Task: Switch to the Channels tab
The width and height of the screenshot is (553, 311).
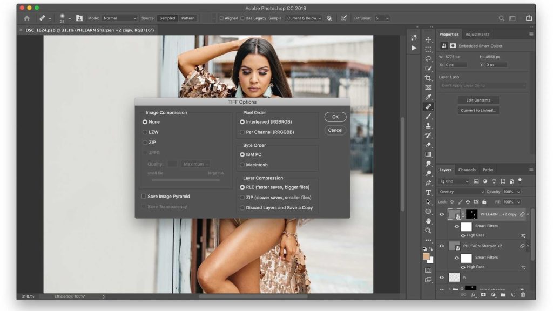Action: point(467,170)
